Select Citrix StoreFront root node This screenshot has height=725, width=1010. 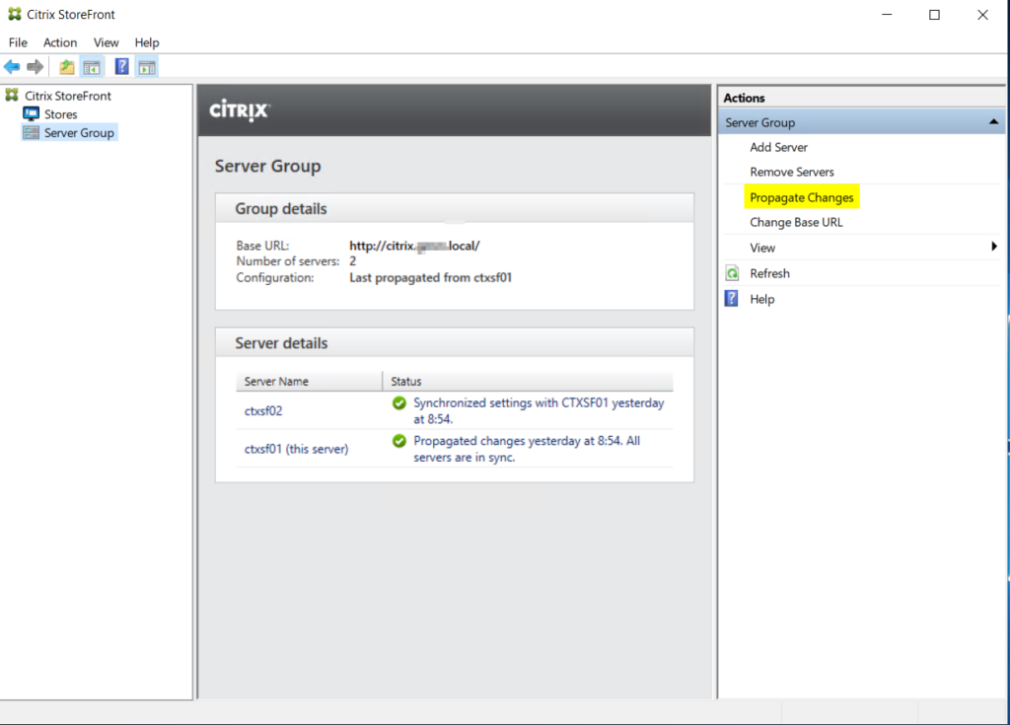tap(67, 96)
